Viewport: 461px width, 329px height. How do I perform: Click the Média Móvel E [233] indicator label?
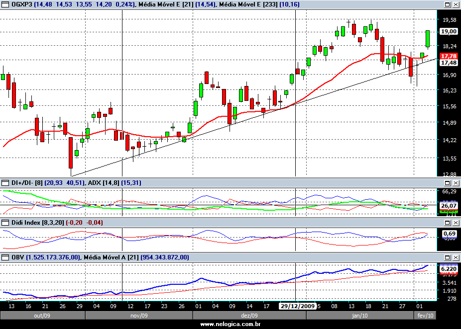point(248,4)
